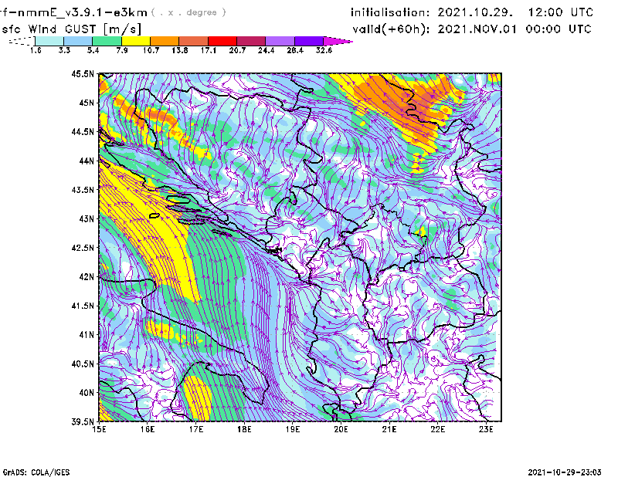
Task: Click the 45.5N latitude label
Action: coord(83,73)
